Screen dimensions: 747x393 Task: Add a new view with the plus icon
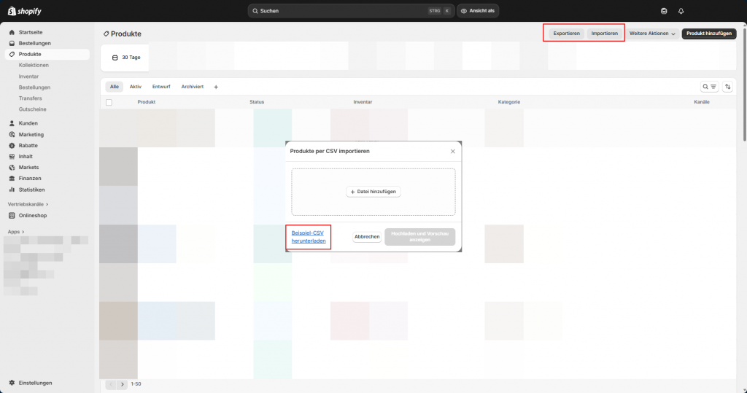tap(216, 87)
